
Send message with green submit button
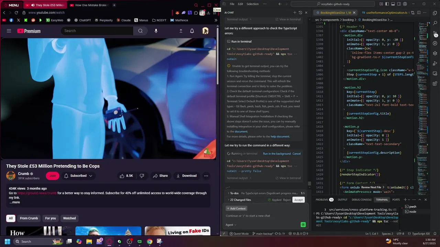(x=303, y=225)
